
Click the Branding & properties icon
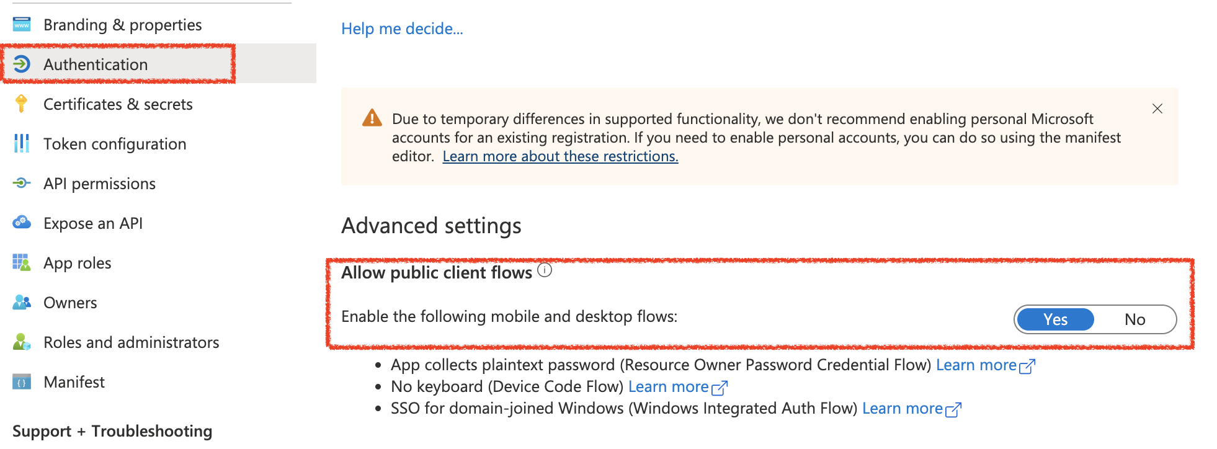pyautogui.click(x=22, y=25)
